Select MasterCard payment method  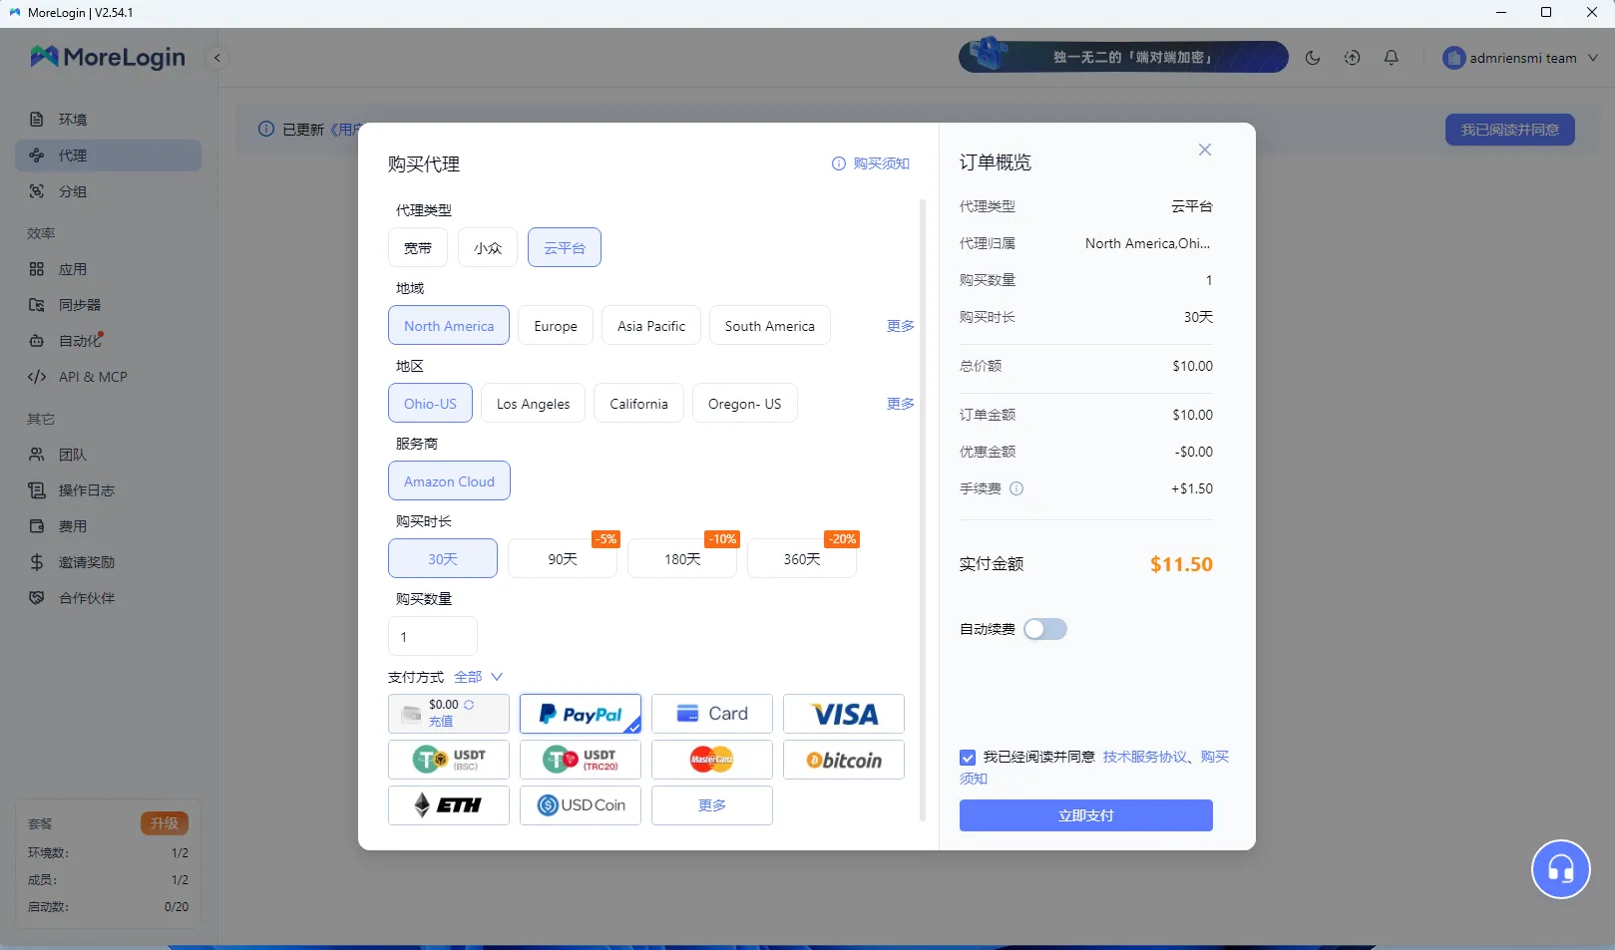tap(712, 760)
